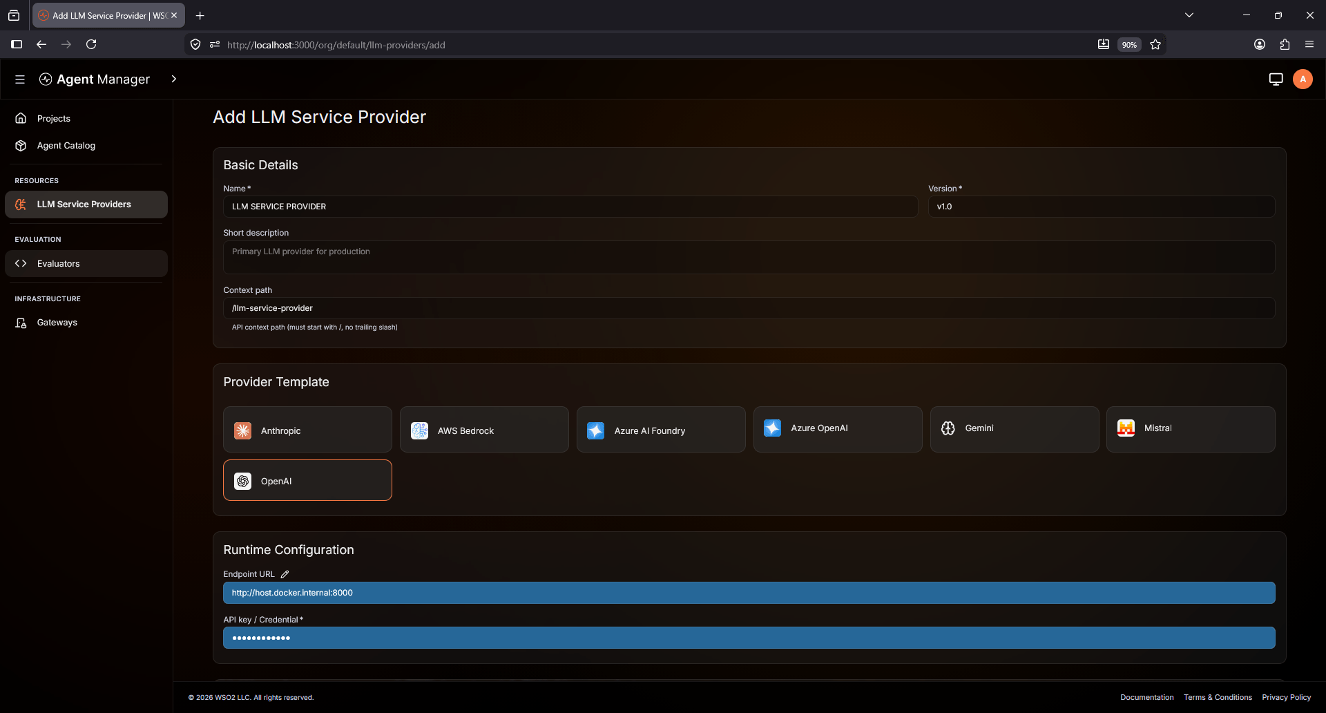
Task: Click the Gemini logo icon
Action: (948, 428)
